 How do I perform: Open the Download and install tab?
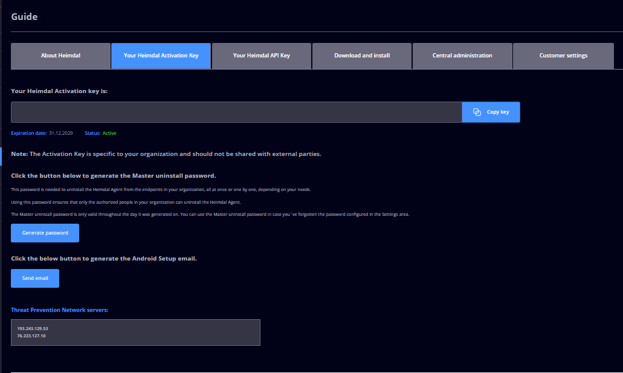tap(362, 56)
